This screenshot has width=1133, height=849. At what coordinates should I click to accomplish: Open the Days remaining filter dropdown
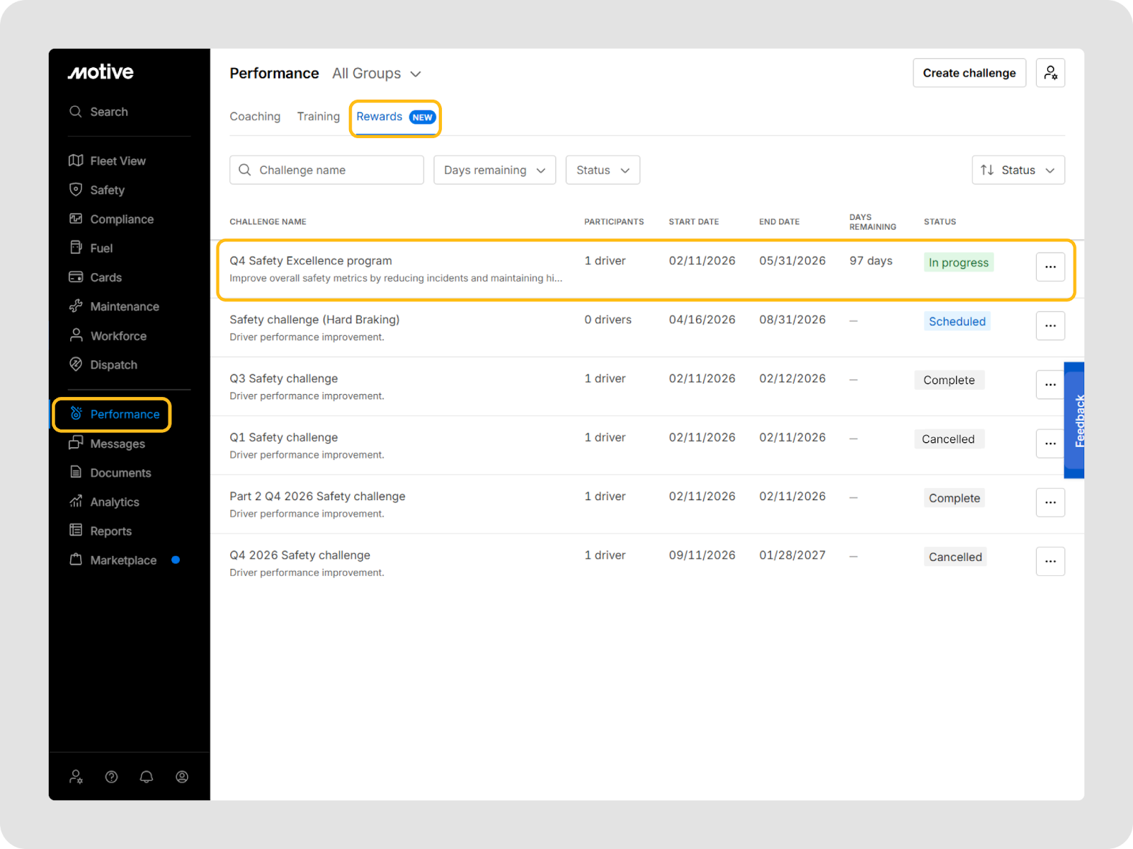[494, 170]
